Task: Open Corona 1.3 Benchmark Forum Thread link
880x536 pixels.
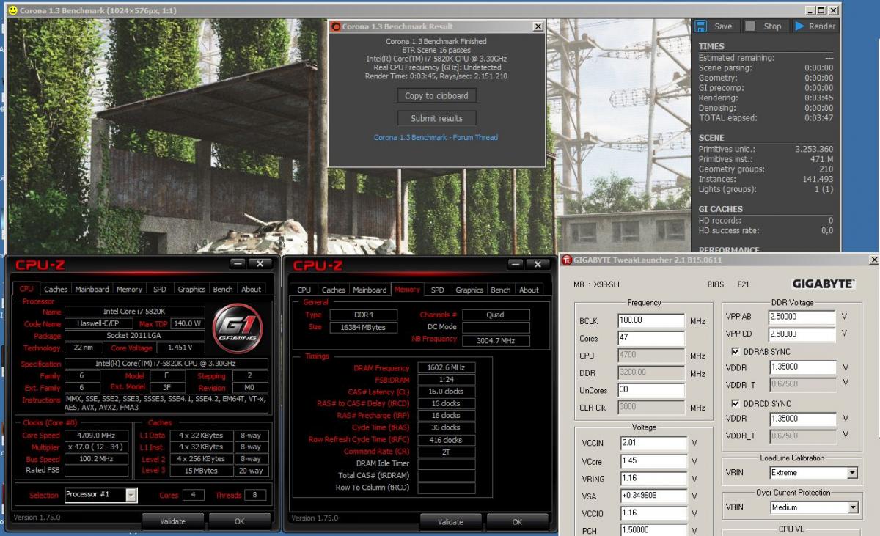Action: pyautogui.click(x=436, y=137)
